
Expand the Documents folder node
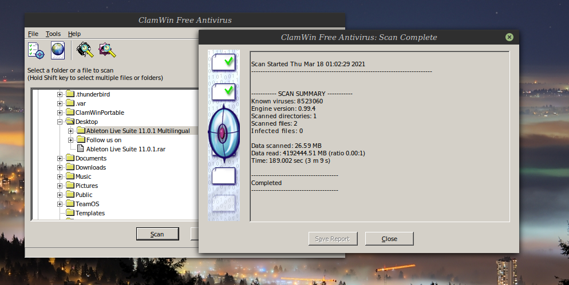[x=60, y=158]
